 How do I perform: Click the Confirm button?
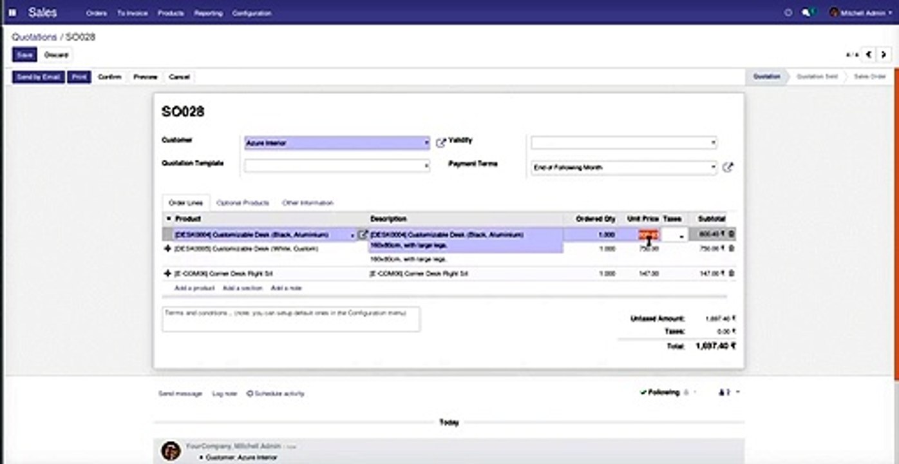[x=109, y=77]
